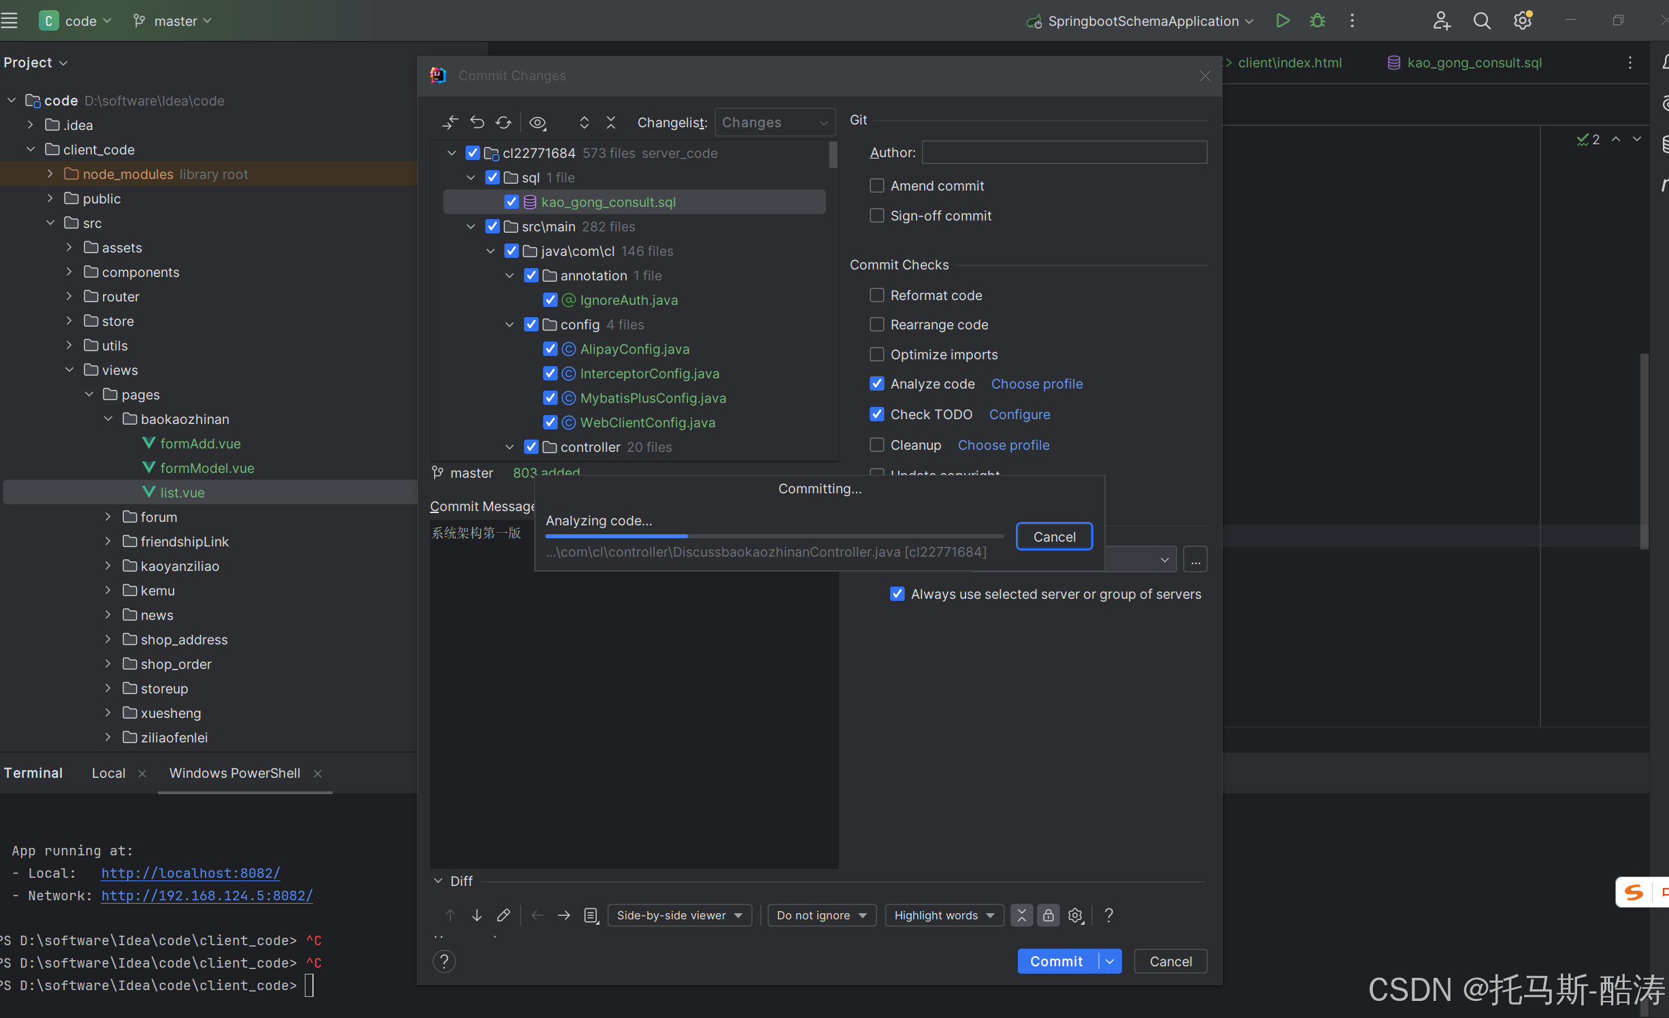Click the Run application play icon
Image resolution: width=1669 pixels, height=1018 pixels.
pos(1283,21)
